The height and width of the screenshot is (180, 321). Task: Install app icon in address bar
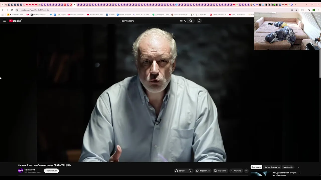point(292,10)
